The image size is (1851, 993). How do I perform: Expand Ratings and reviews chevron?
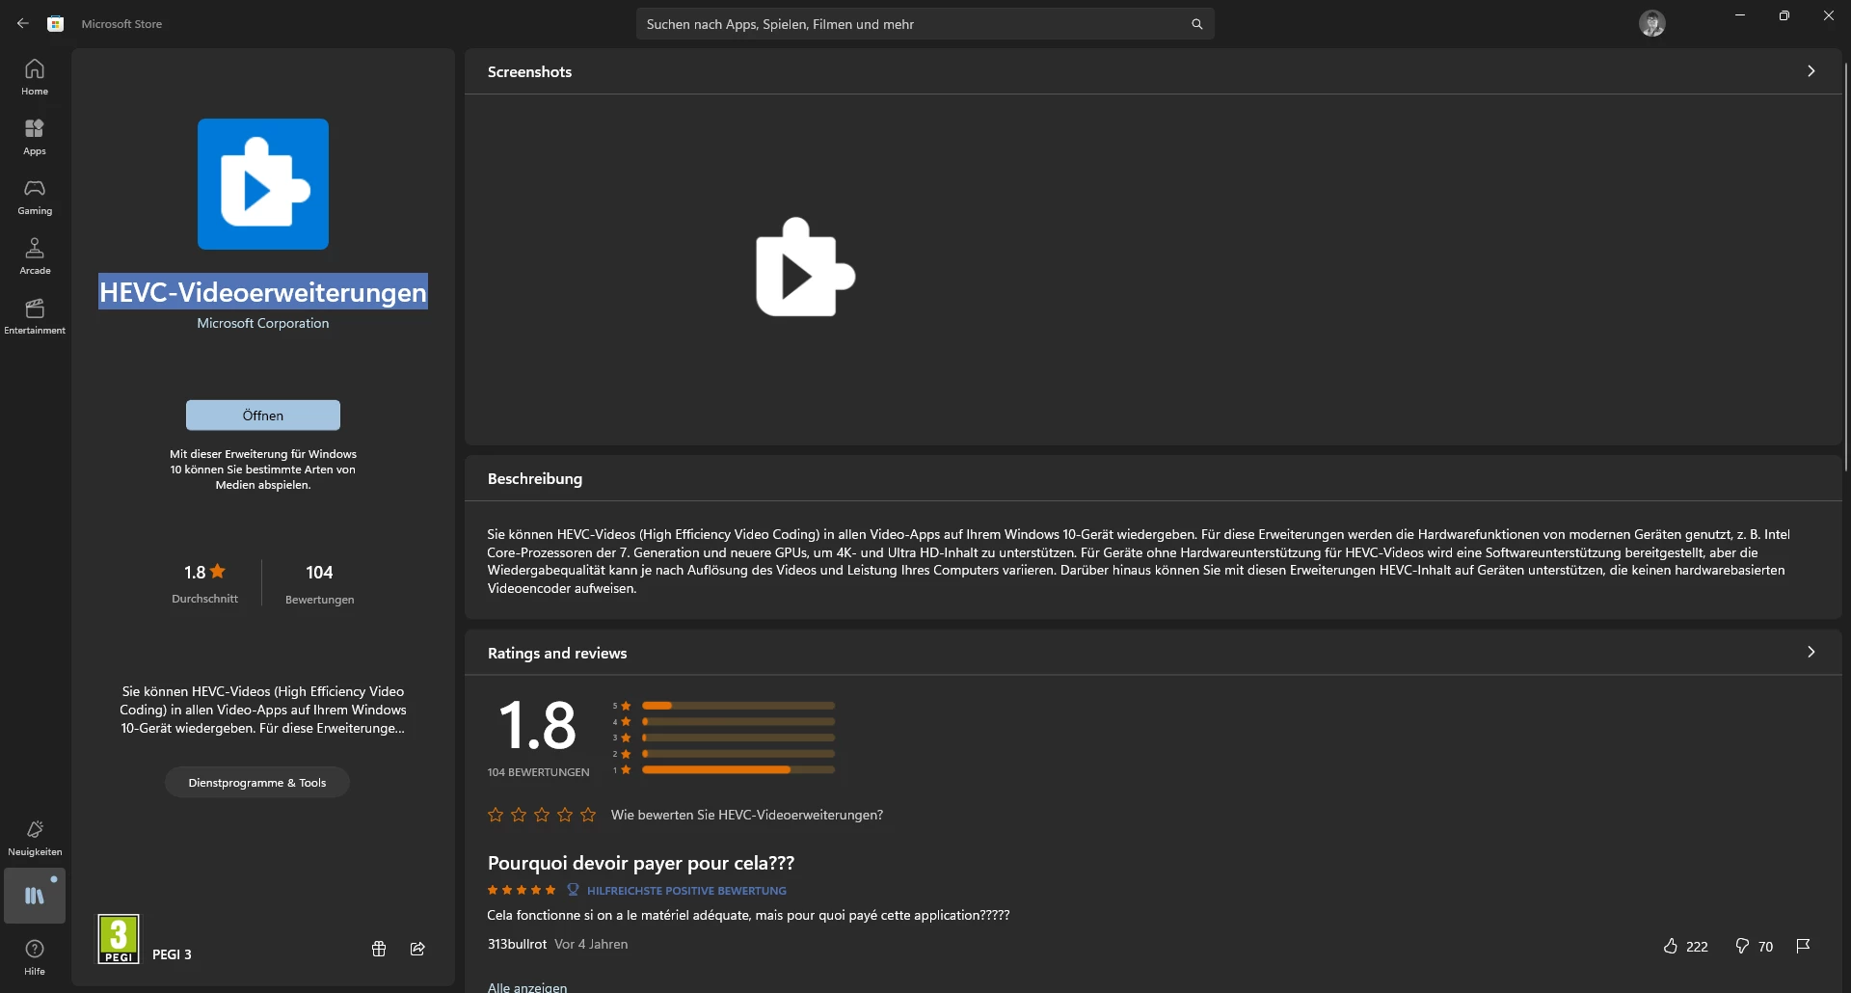[x=1811, y=653]
